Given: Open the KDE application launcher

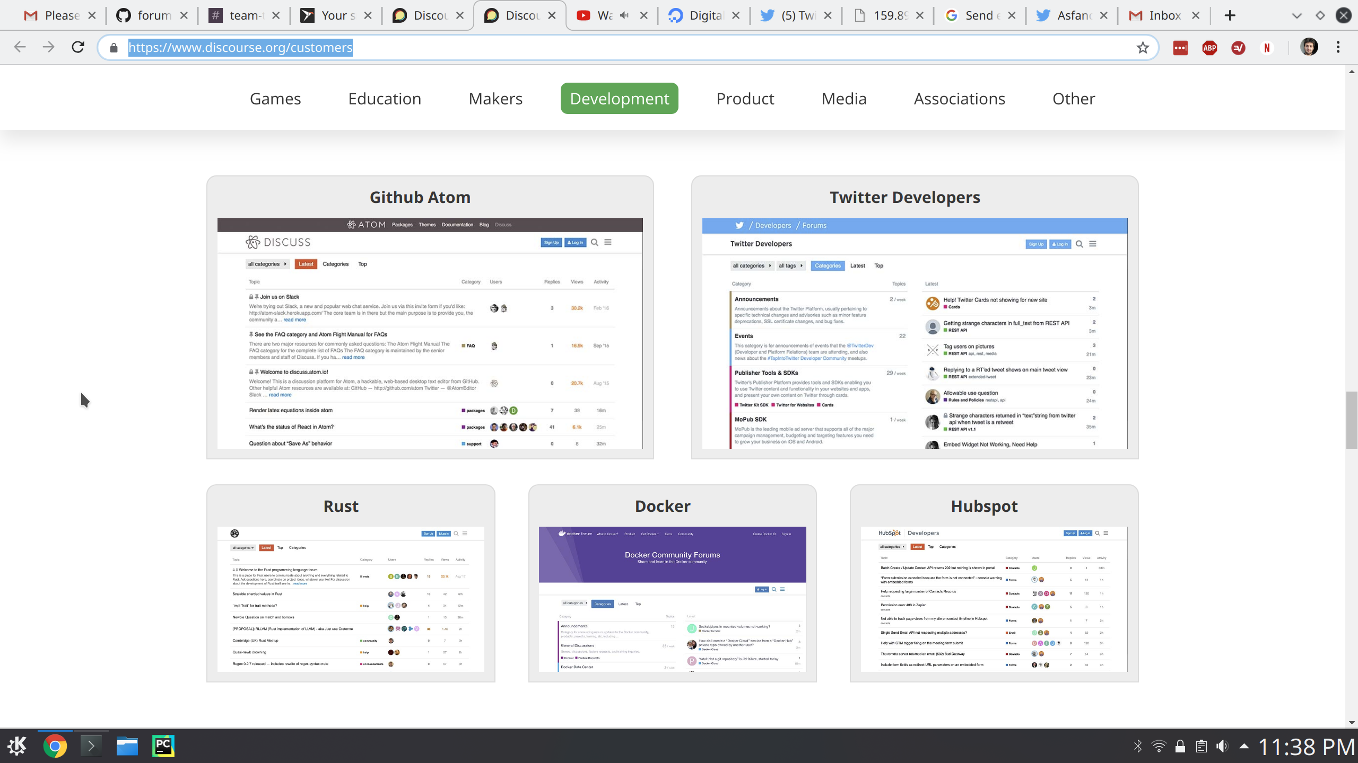Looking at the screenshot, I should coord(16,746).
